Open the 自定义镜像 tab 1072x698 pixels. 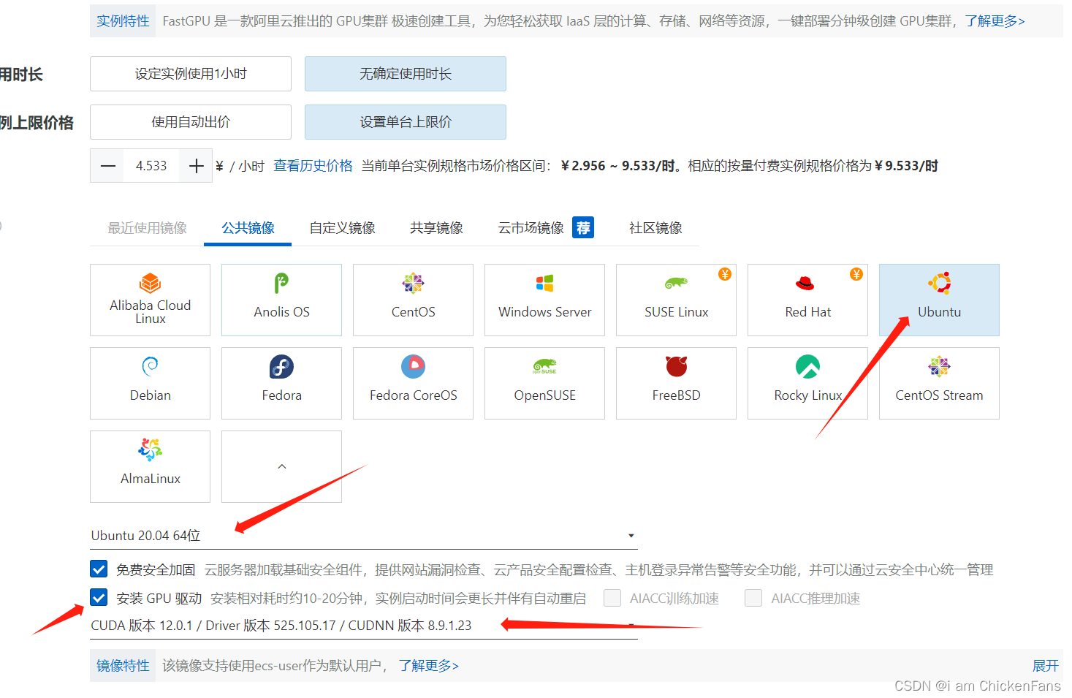(343, 228)
